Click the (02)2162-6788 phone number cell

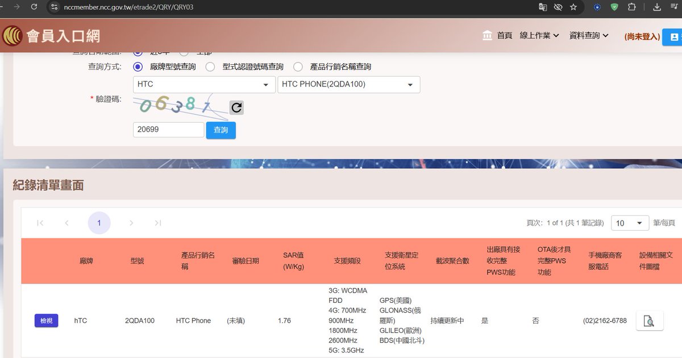pyautogui.click(x=605, y=320)
